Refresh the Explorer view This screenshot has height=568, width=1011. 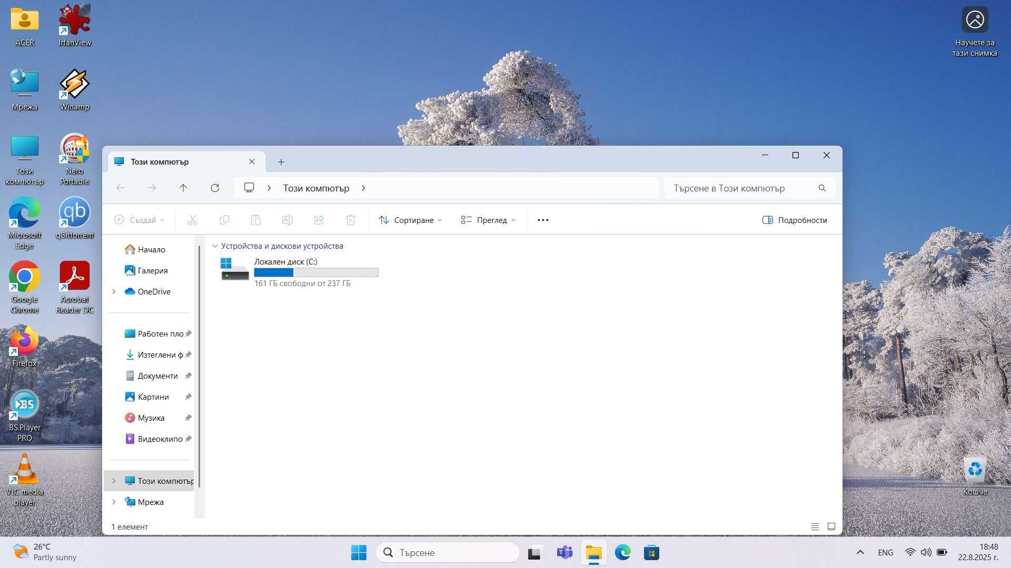coord(215,188)
